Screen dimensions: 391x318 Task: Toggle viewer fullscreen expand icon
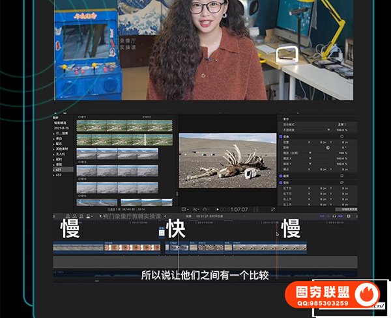click(273, 209)
